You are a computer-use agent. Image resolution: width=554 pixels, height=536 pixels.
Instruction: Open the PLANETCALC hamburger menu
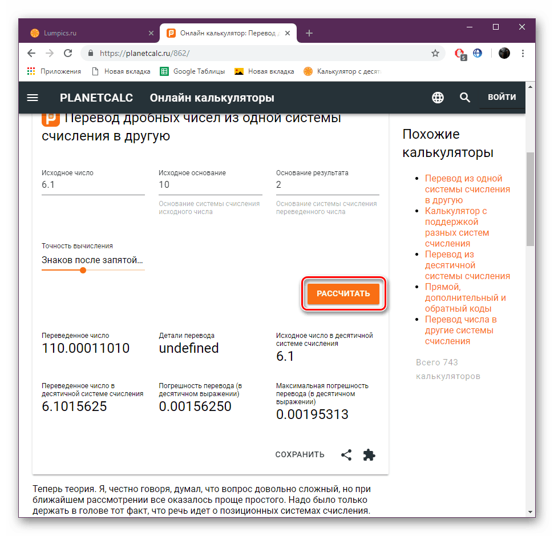pyautogui.click(x=33, y=98)
